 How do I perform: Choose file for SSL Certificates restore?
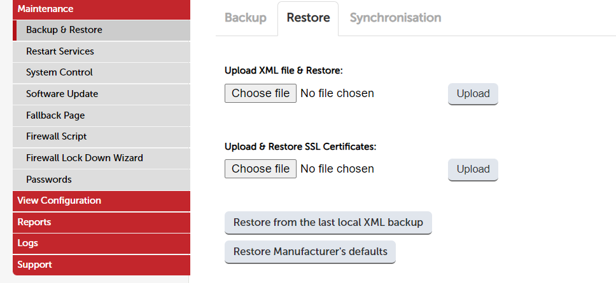click(260, 169)
